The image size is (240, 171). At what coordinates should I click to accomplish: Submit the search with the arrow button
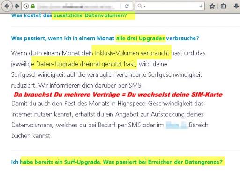coord(201,6)
